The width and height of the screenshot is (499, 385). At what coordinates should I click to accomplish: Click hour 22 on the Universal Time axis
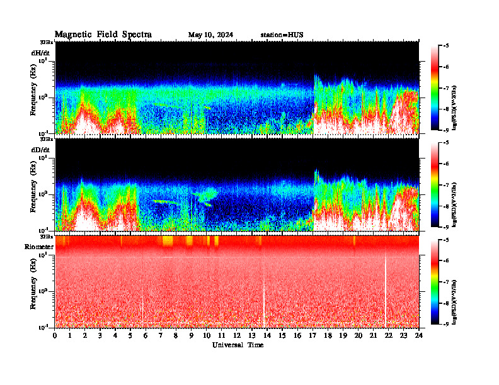tap(389, 335)
